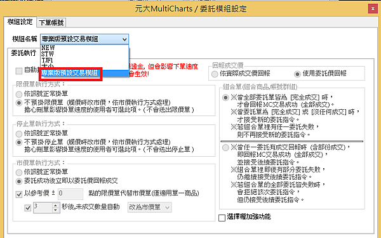This screenshot has height=238, width=381.
Task: Close the 委託模組設定 dialog
Action: pos(373,9)
